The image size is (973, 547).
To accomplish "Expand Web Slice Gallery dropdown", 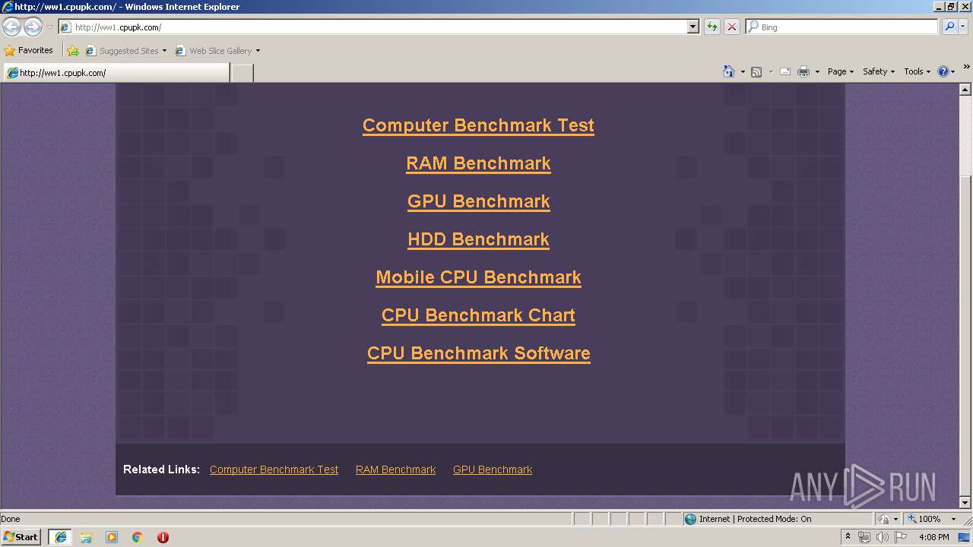I will (x=258, y=51).
